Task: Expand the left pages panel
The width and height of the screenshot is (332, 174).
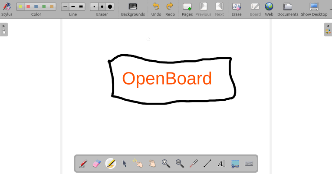Action: pyautogui.click(x=4, y=30)
